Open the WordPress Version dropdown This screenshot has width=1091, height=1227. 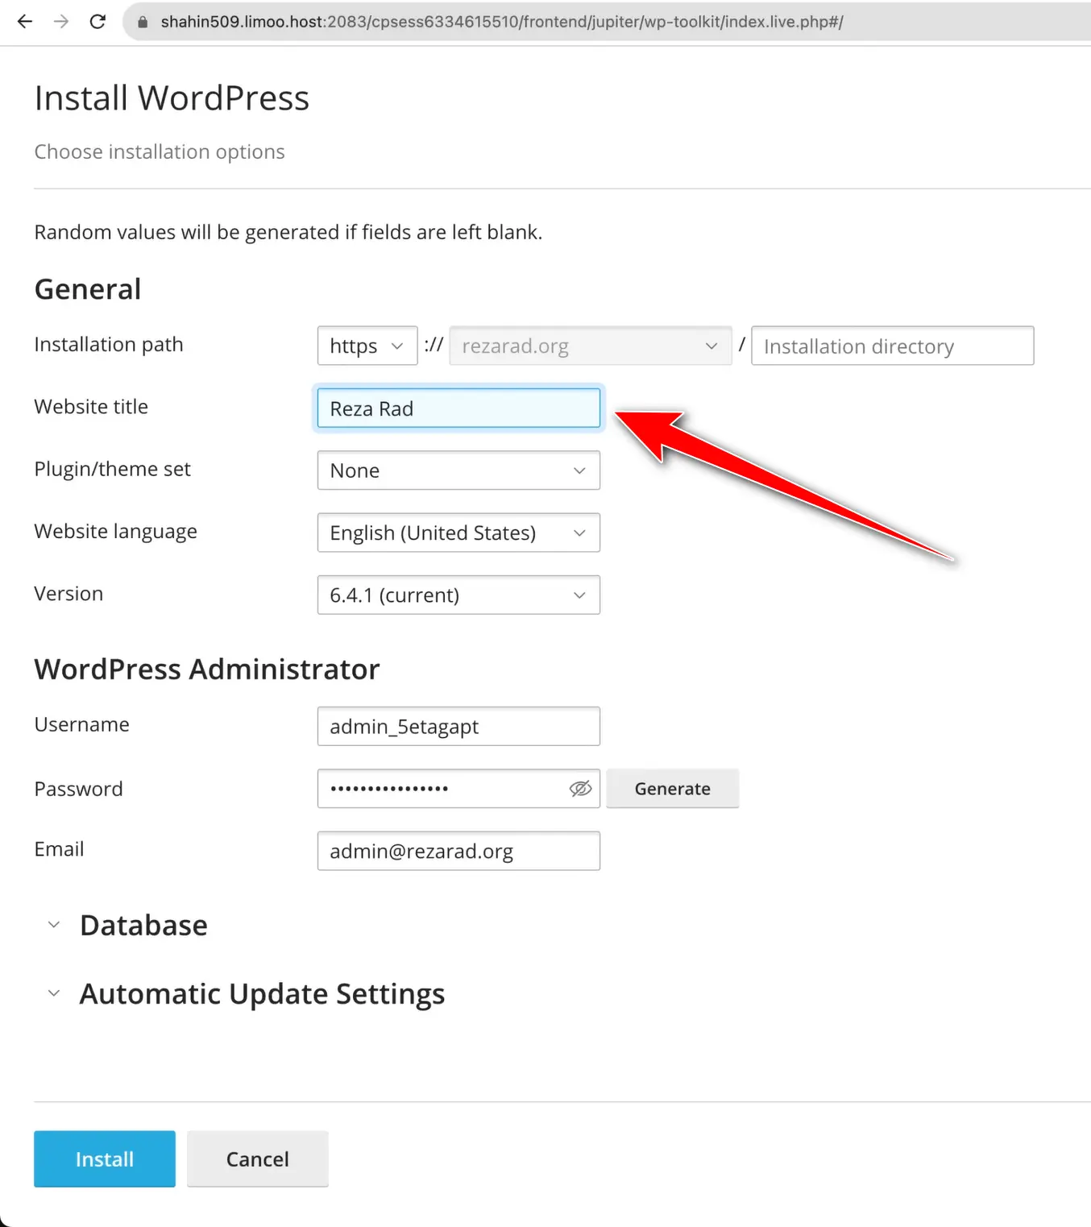[458, 595]
